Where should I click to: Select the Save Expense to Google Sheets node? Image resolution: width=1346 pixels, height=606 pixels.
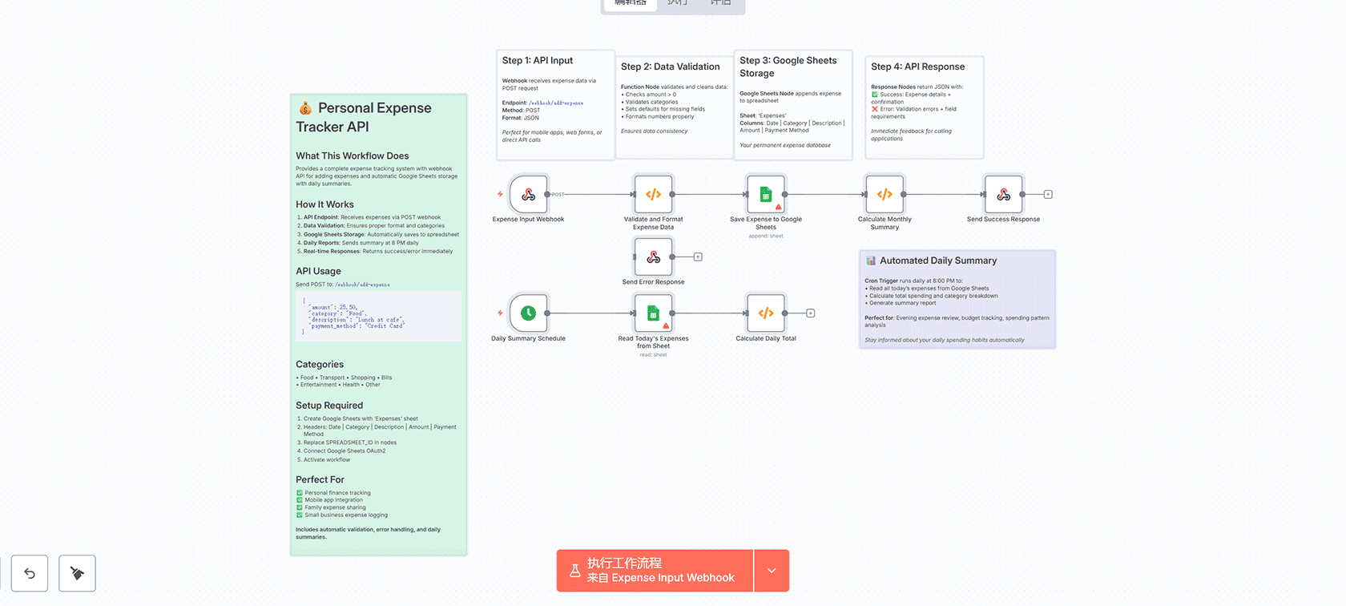765,195
